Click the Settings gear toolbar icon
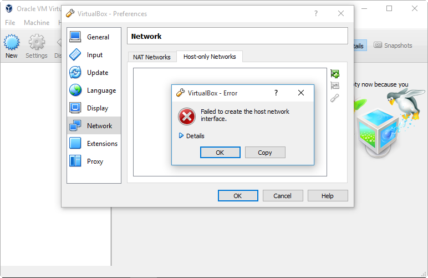 click(x=37, y=42)
